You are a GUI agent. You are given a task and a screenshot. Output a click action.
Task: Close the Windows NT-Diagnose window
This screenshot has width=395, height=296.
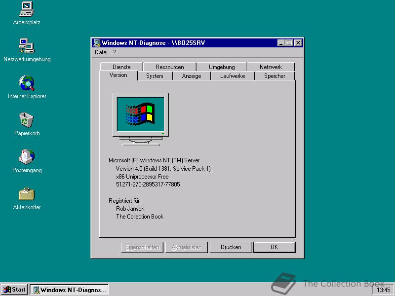click(298, 43)
